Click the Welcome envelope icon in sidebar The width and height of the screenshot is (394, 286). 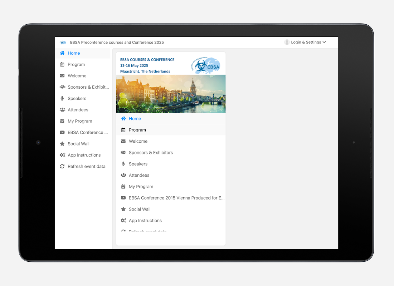coord(62,76)
